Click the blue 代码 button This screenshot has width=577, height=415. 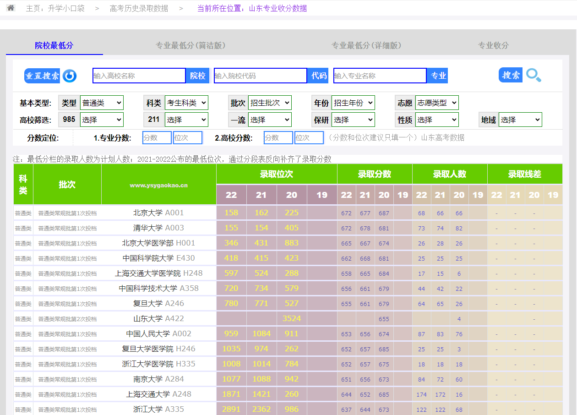pos(319,76)
